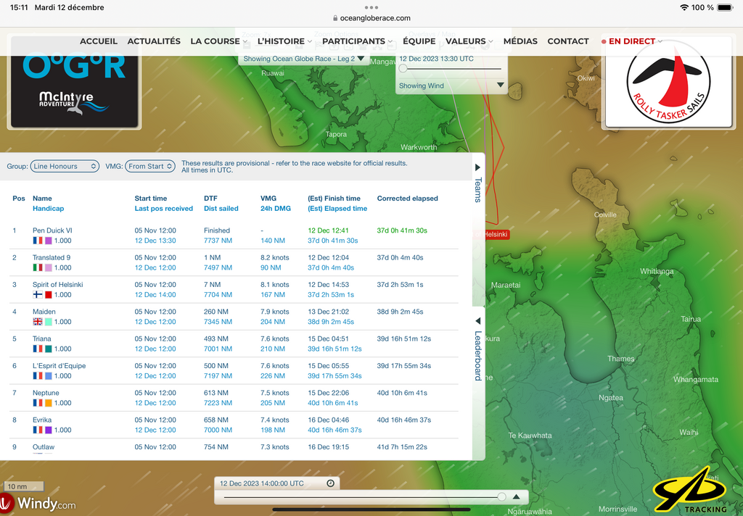Open the Triana boat entry

[41, 338]
